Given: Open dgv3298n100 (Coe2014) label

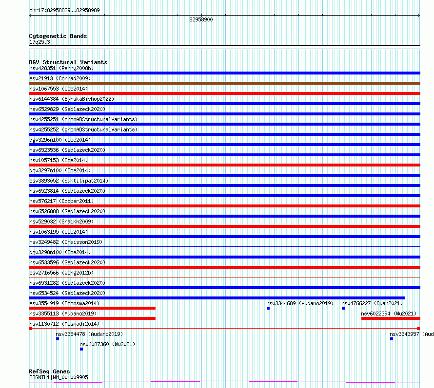Looking at the screenshot, I should coord(60,252).
